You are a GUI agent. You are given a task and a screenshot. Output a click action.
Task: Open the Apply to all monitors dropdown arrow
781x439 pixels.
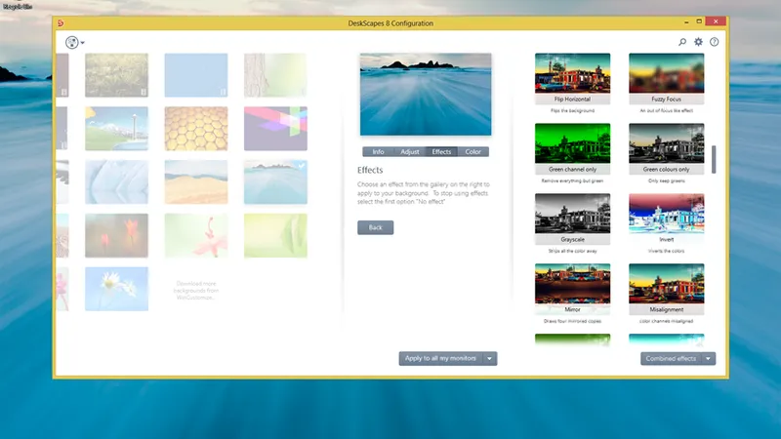[490, 358]
